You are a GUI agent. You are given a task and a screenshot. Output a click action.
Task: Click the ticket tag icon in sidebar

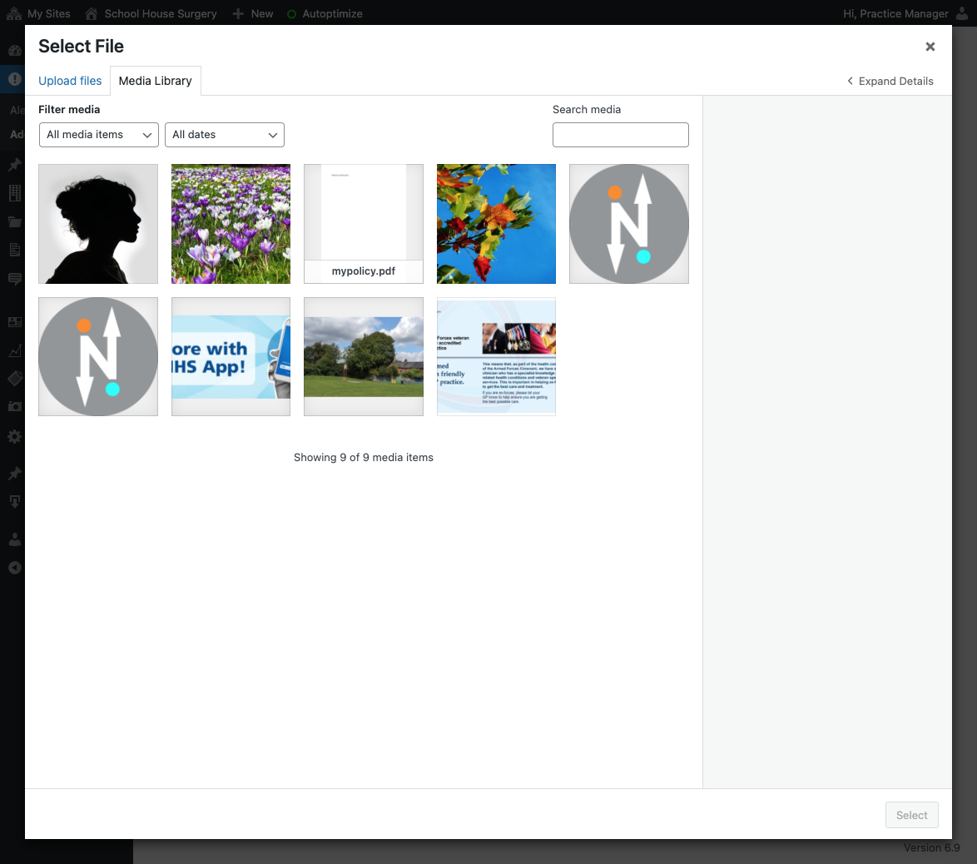14,379
